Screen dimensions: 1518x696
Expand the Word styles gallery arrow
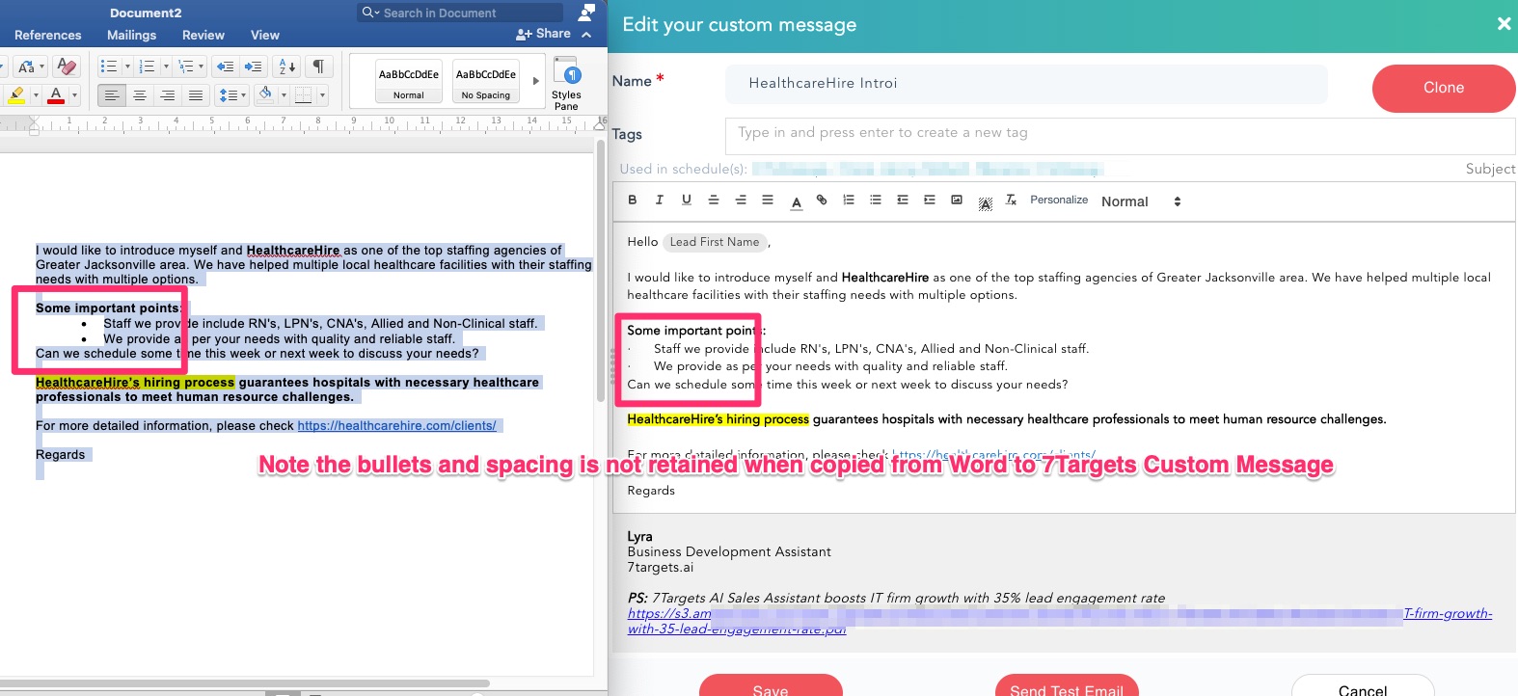536,81
